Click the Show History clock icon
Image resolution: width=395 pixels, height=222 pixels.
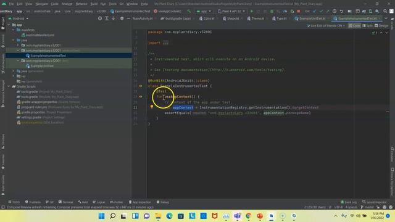coord(335,11)
